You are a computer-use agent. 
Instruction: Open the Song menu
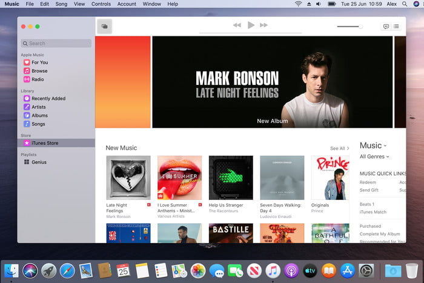coord(61,4)
